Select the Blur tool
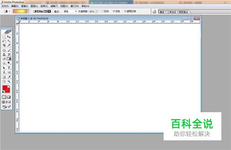Viewport: 231px width, 150px height. click(x=4, y=63)
